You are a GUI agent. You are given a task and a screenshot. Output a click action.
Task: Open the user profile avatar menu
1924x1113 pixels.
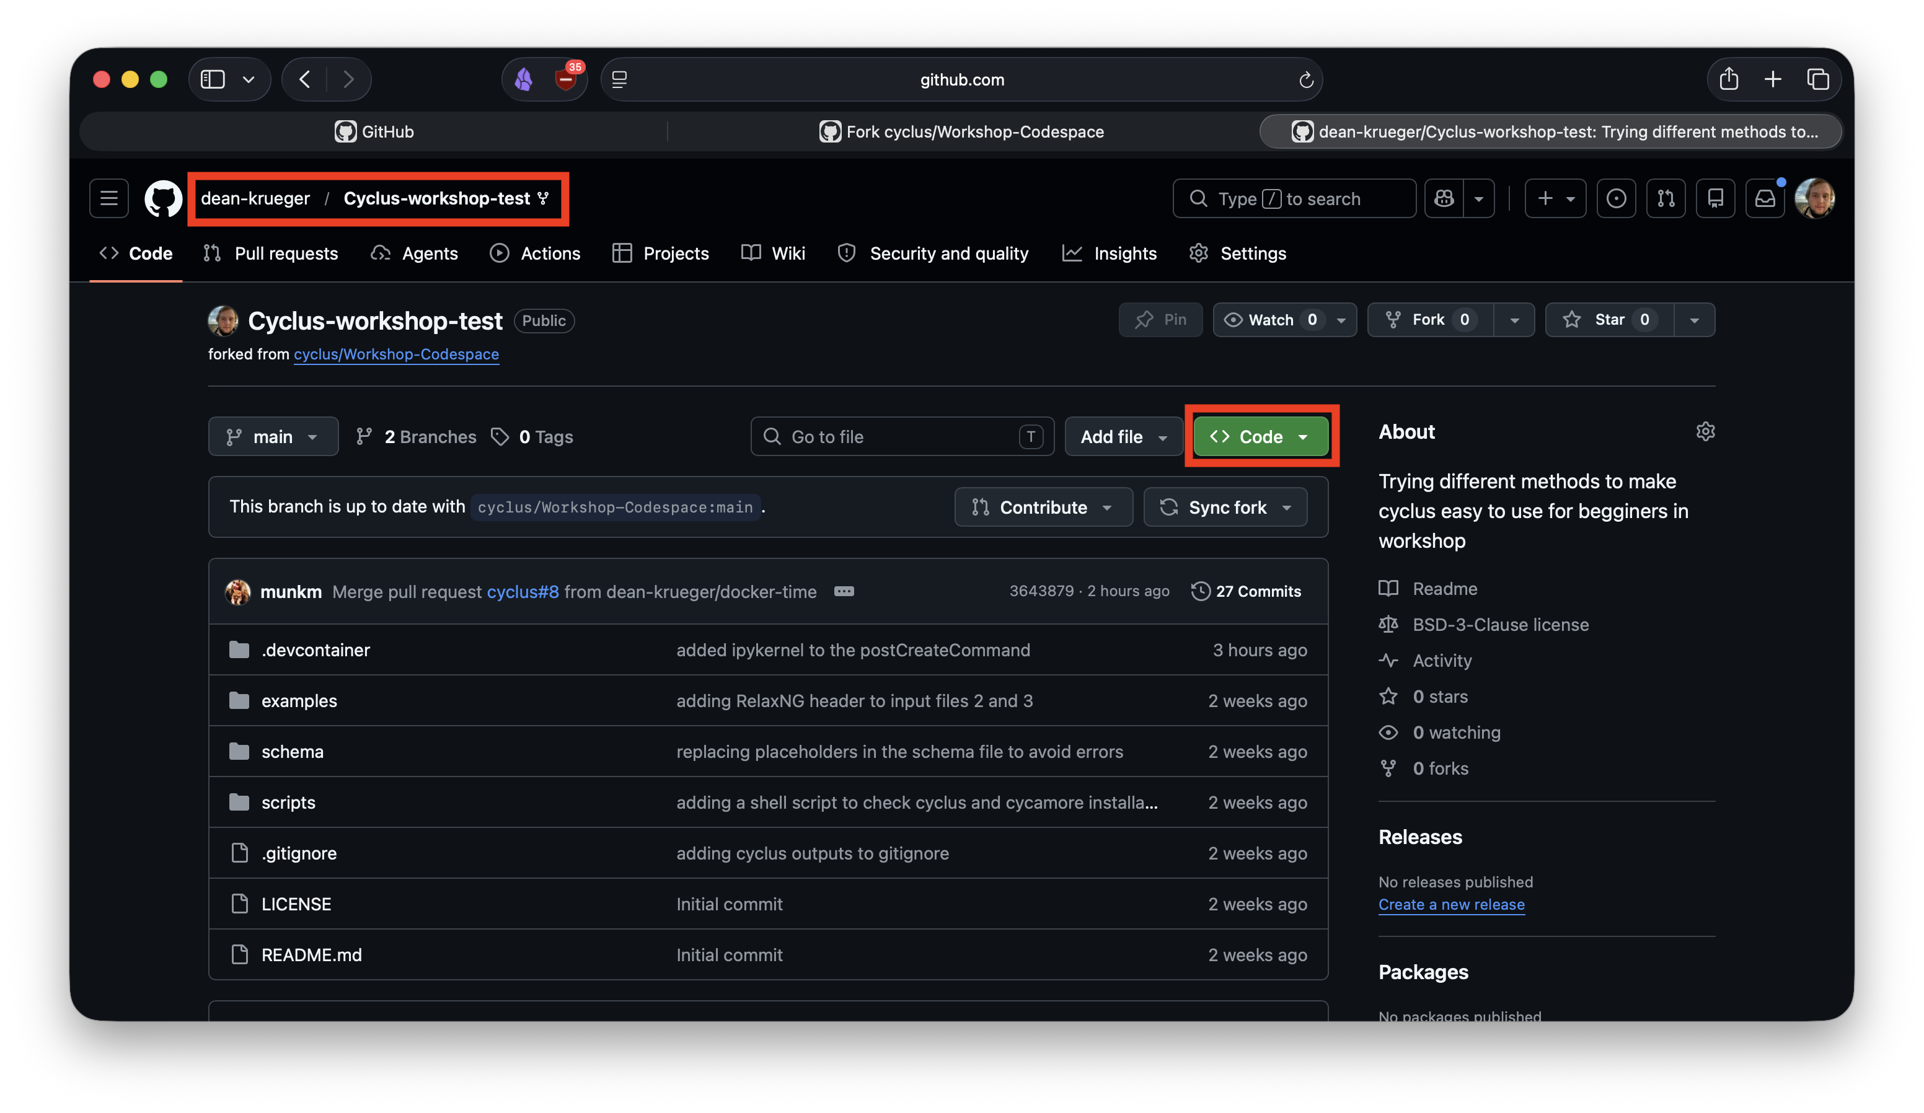tap(1814, 198)
